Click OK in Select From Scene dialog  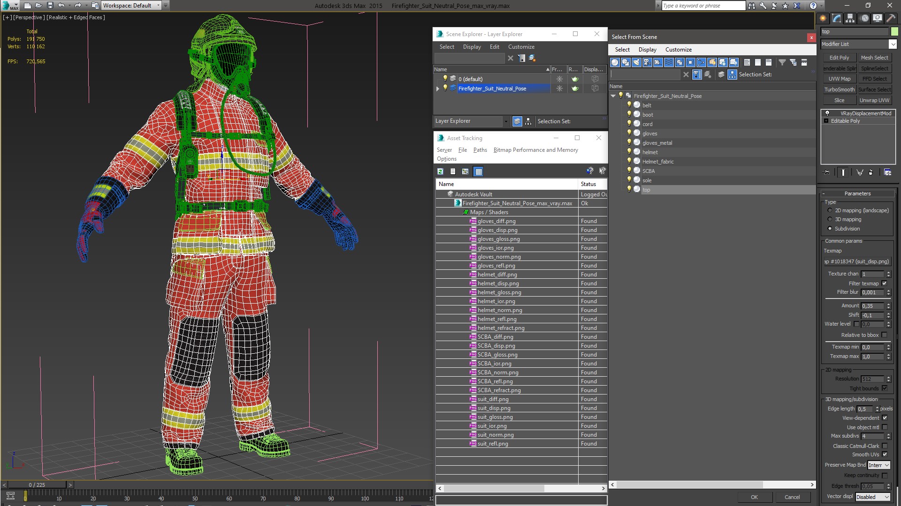[754, 497]
